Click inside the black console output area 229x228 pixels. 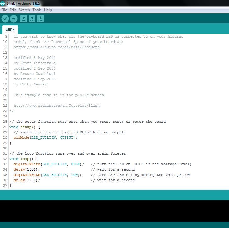coord(114,211)
